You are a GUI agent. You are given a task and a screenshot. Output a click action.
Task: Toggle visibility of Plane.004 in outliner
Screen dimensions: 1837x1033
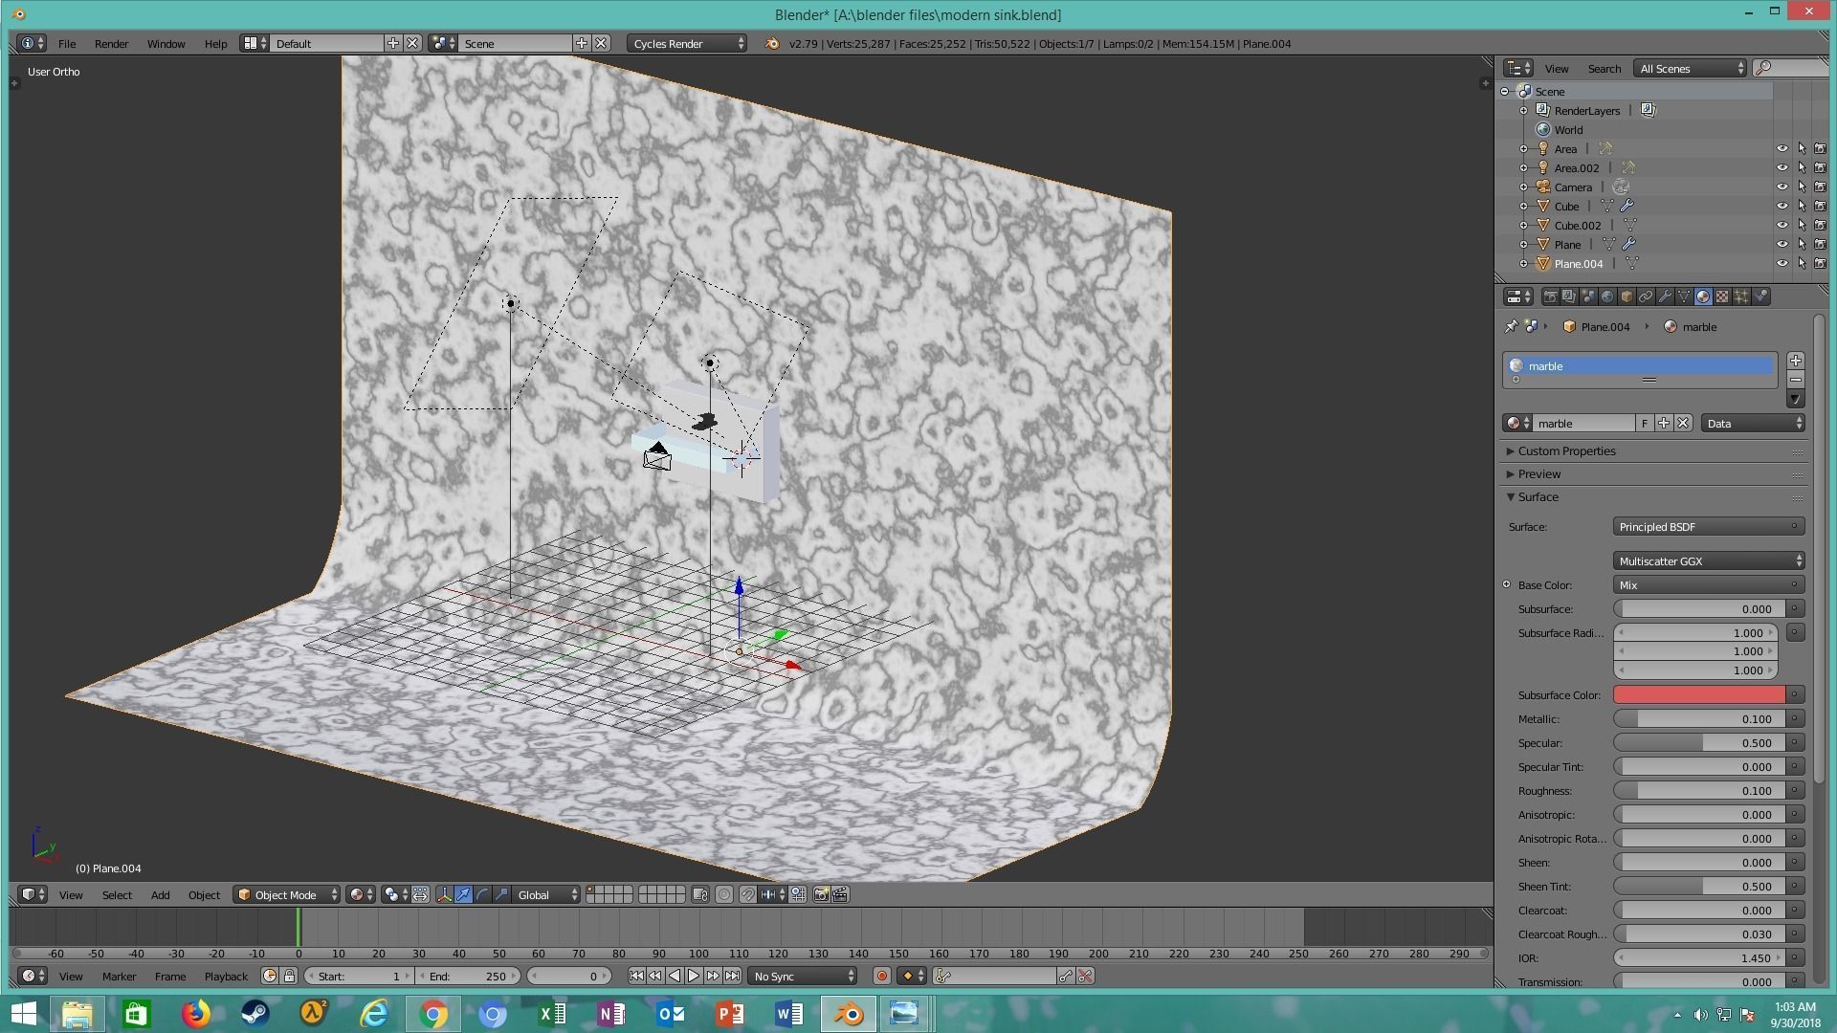[1782, 264]
